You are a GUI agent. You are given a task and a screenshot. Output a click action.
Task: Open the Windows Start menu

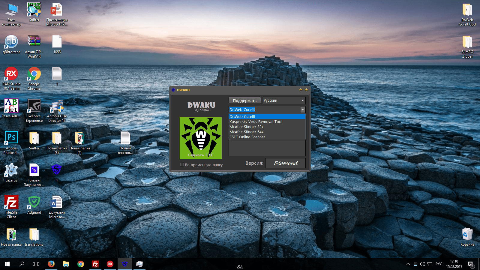coord(7,264)
